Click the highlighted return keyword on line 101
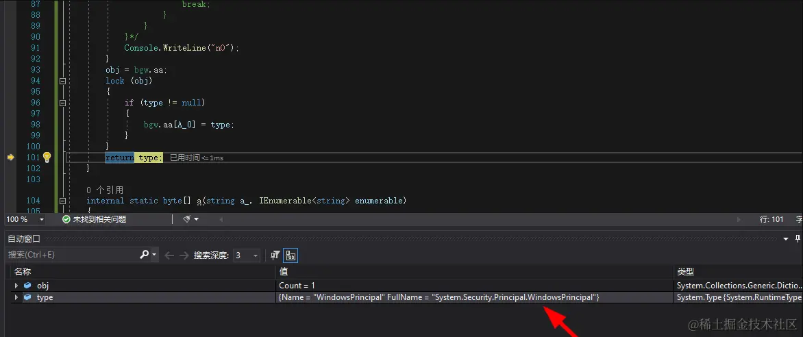 (x=120, y=158)
